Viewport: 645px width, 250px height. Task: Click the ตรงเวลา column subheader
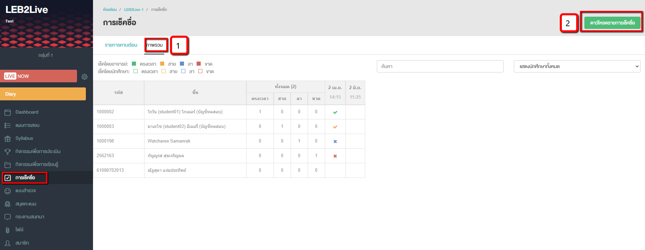260,99
